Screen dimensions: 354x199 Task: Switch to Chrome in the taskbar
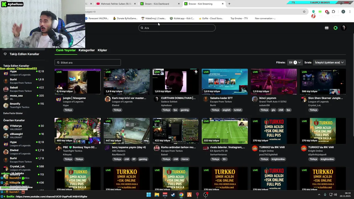coord(181,195)
